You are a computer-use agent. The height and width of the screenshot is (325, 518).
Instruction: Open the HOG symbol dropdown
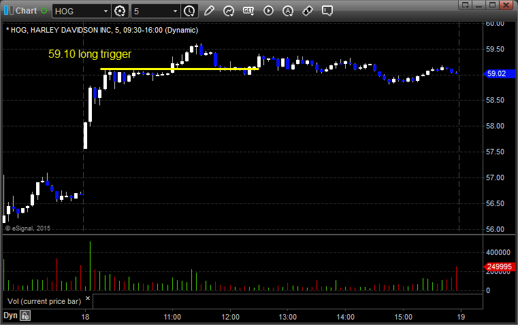[x=106, y=11]
